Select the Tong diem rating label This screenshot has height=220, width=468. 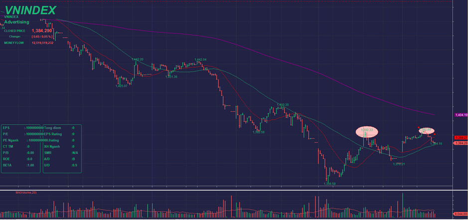coord(52,128)
